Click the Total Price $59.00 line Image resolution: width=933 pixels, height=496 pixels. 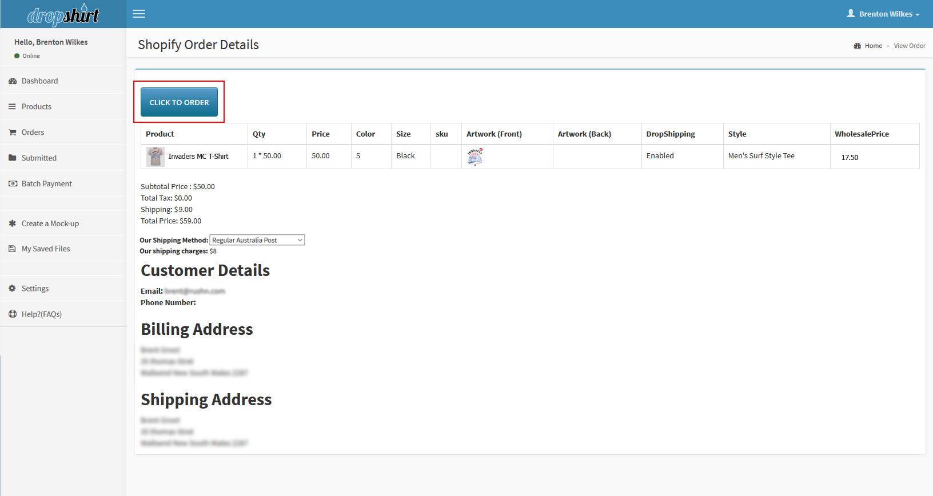point(171,221)
